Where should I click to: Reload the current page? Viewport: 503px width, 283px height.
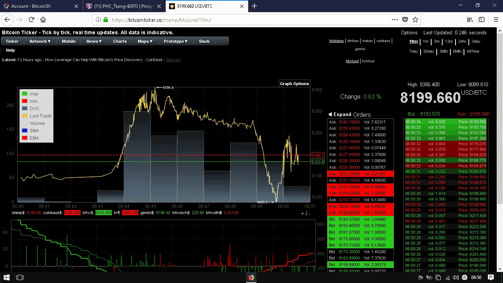[x=32, y=20]
